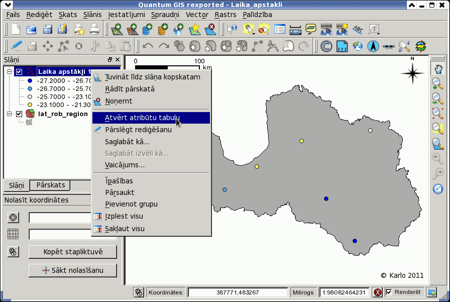Click the mouse tracking toggle in status bar
Image resolution: width=450 pixels, height=302 pixels.
click(139, 292)
